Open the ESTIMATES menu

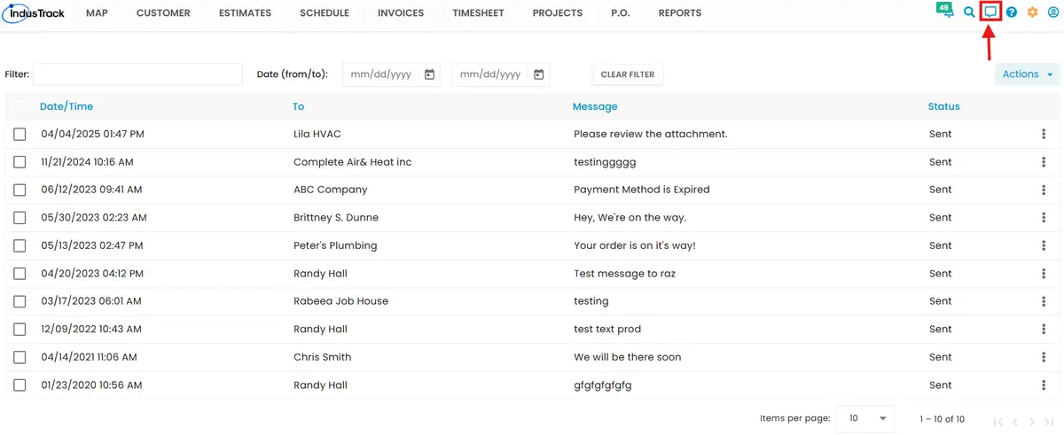[x=245, y=13]
